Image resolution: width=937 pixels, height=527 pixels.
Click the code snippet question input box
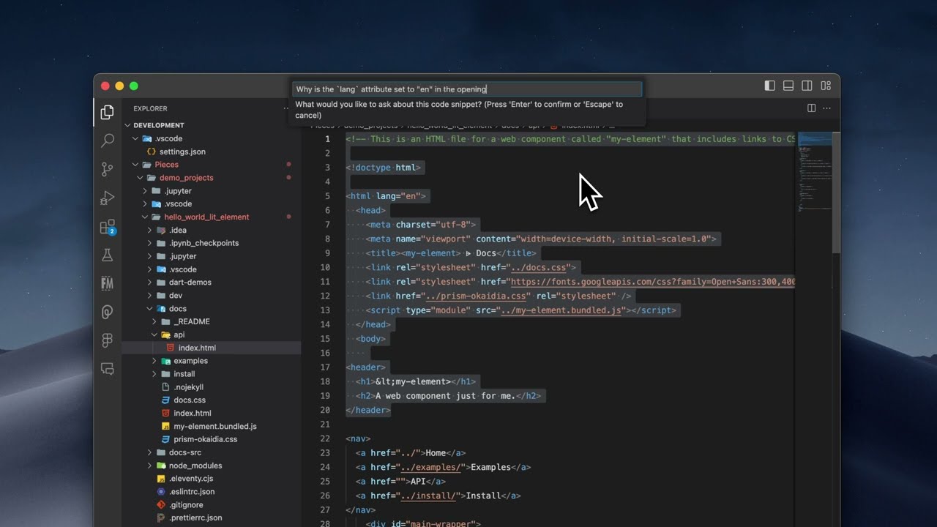coord(467,89)
